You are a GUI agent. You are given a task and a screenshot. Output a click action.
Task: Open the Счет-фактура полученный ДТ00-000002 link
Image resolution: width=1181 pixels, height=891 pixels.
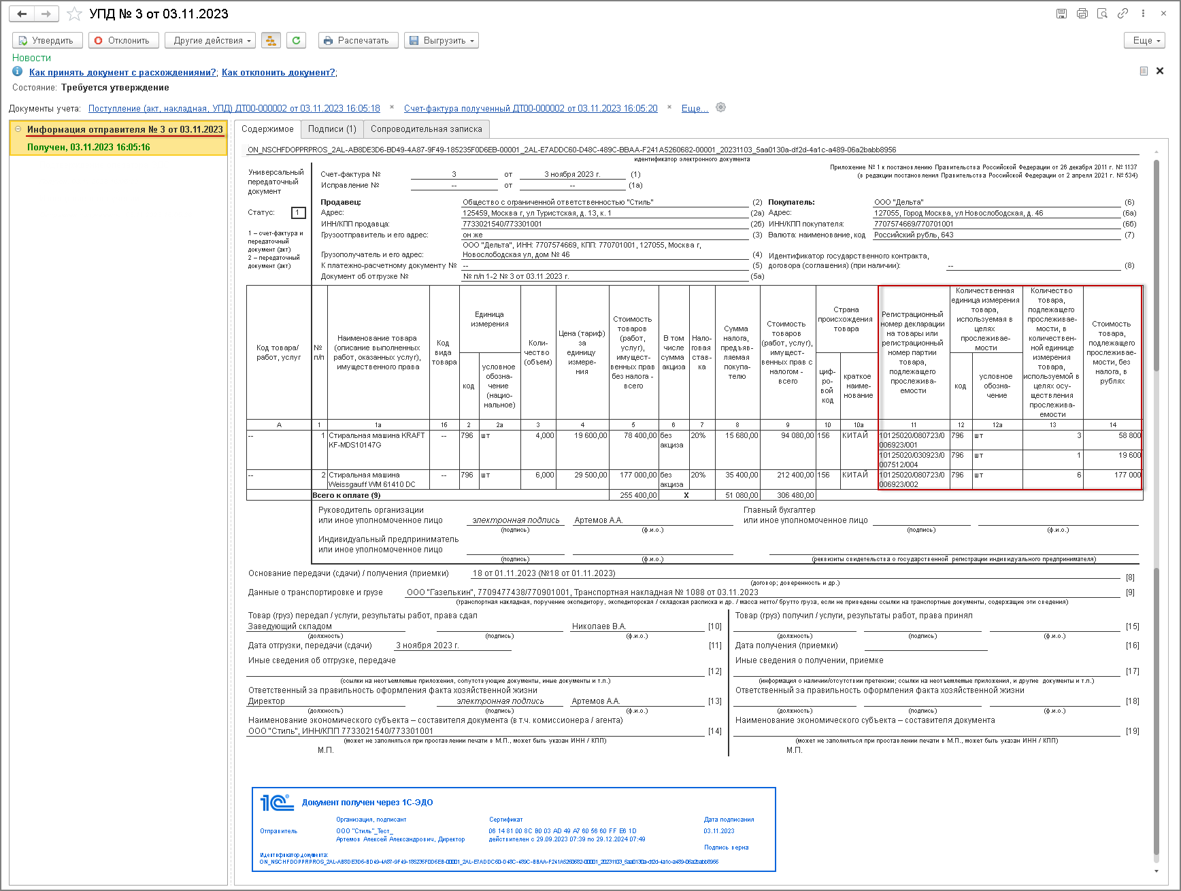coord(531,108)
